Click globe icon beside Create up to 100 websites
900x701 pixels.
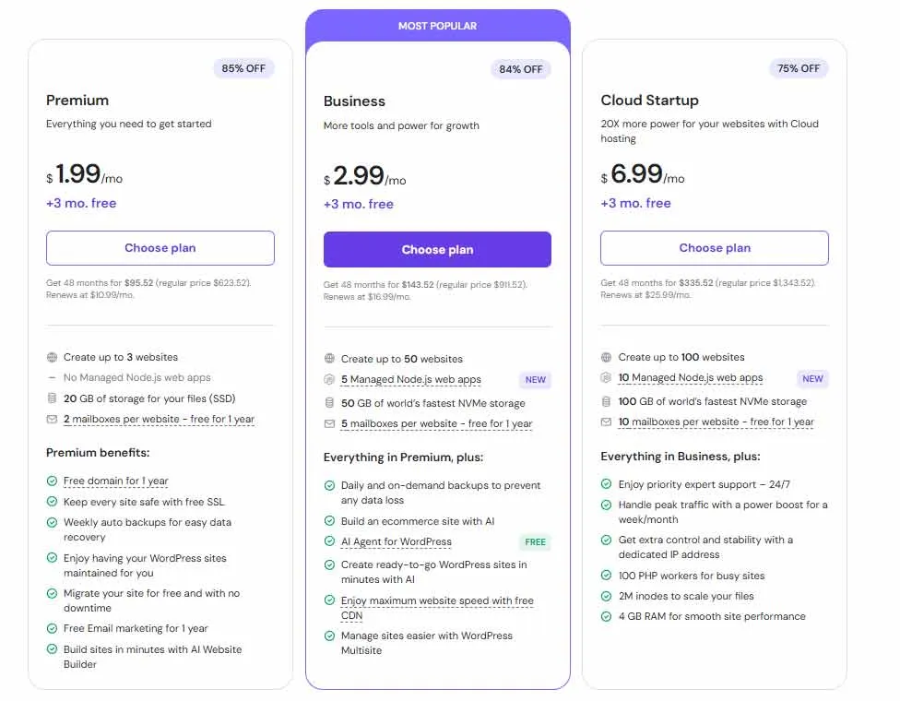606,357
